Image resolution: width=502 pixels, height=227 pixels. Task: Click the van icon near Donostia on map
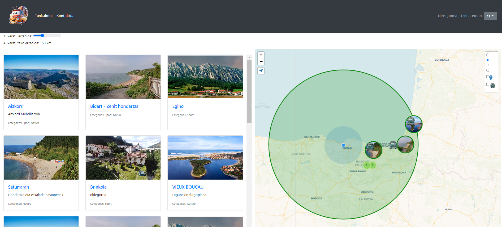(x=393, y=145)
